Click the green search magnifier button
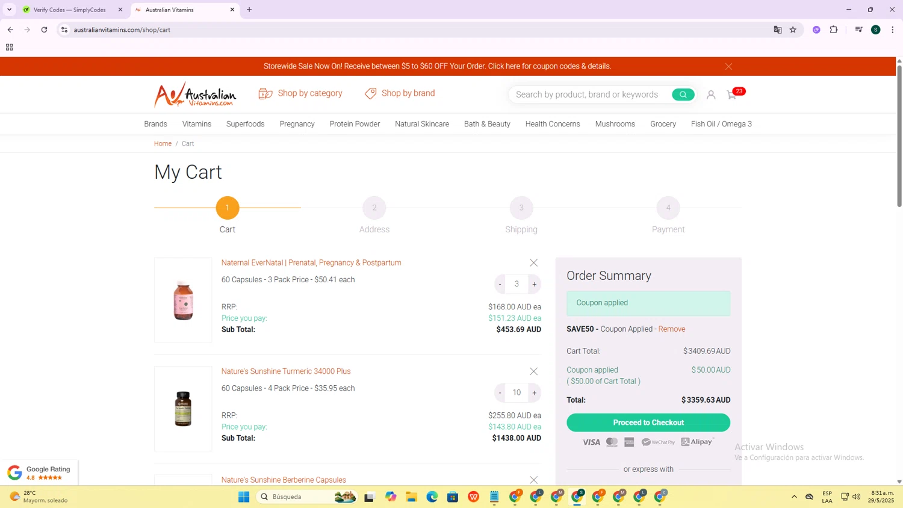This screenshot has height=508, width=903. pos(683,94)
